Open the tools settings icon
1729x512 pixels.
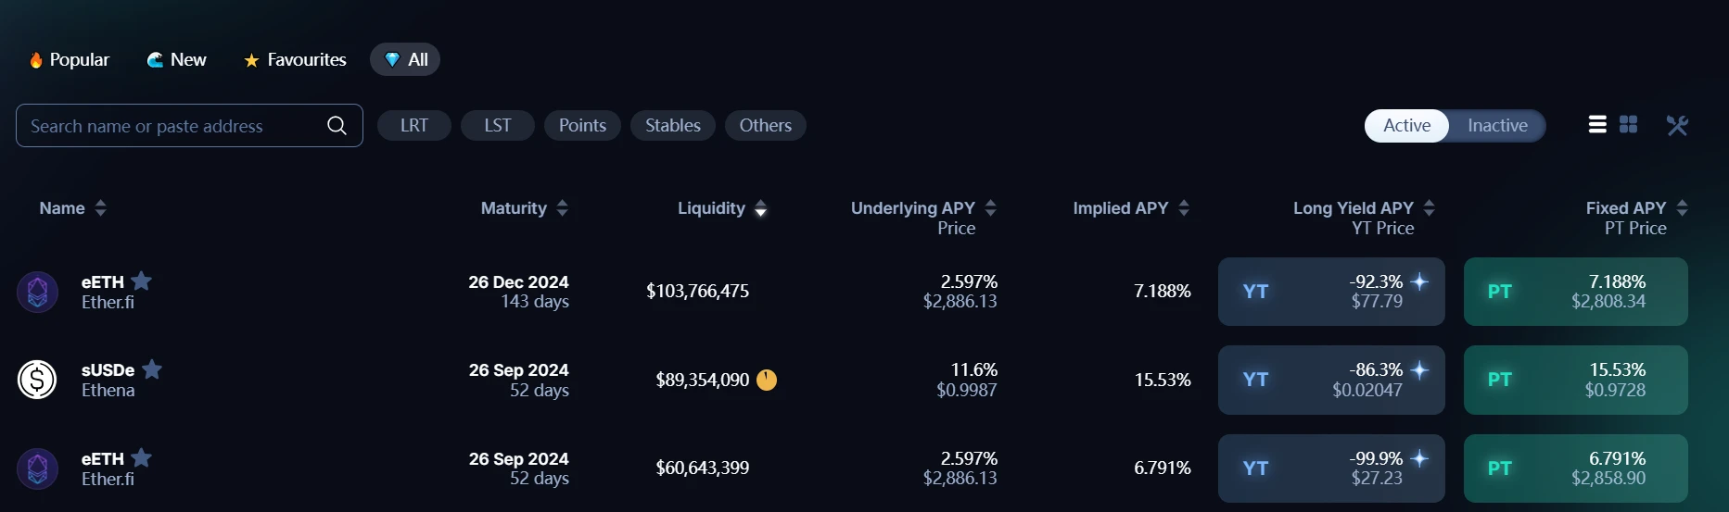[1677, 125]
